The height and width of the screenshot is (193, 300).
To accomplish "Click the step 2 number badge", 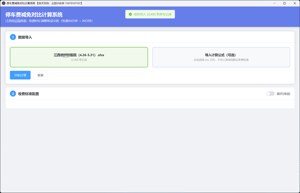I will [x=13, y=94].
